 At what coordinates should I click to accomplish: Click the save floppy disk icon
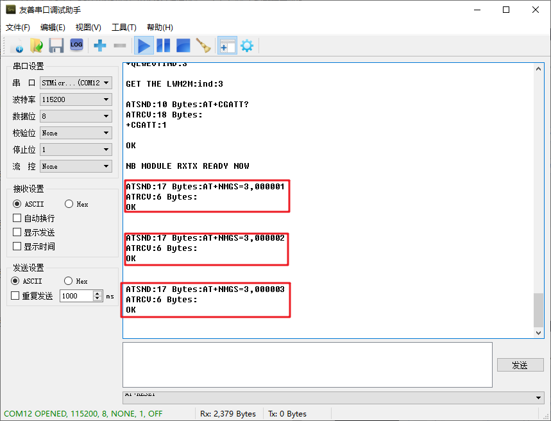56,46
